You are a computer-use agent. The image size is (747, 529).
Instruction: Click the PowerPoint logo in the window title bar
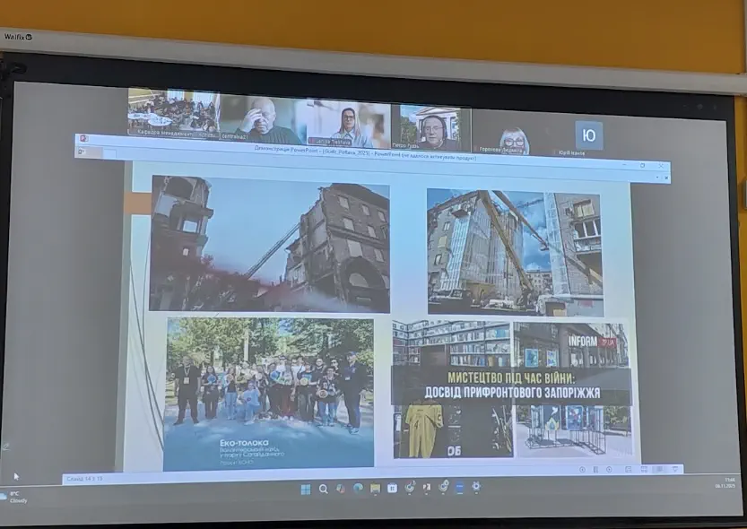click(83, 139)
